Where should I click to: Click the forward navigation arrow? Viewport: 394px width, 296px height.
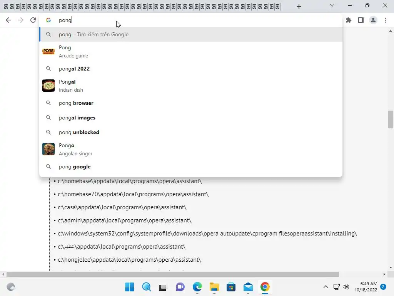(x=21, y=20)
